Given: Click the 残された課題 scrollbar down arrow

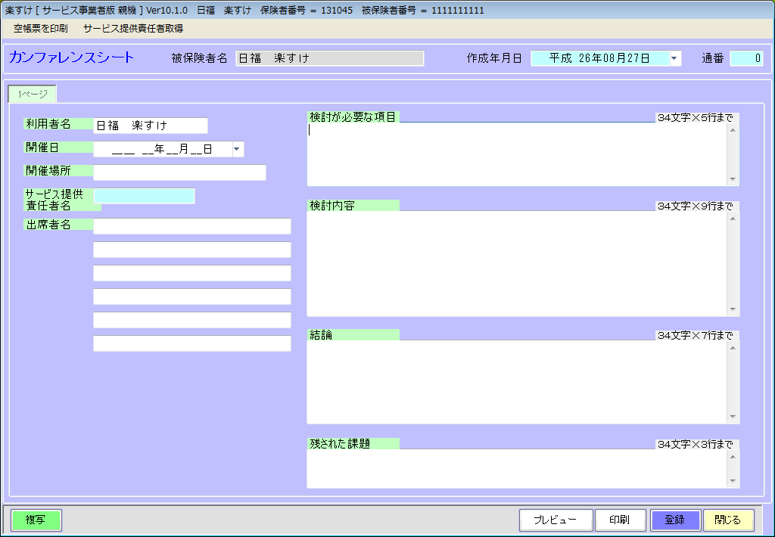Looking at the screenshot, I should tap(733, 481).
